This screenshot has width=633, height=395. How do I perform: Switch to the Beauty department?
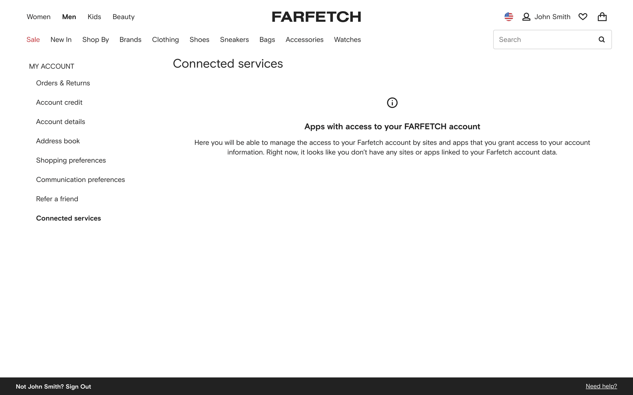pos(123,17)
